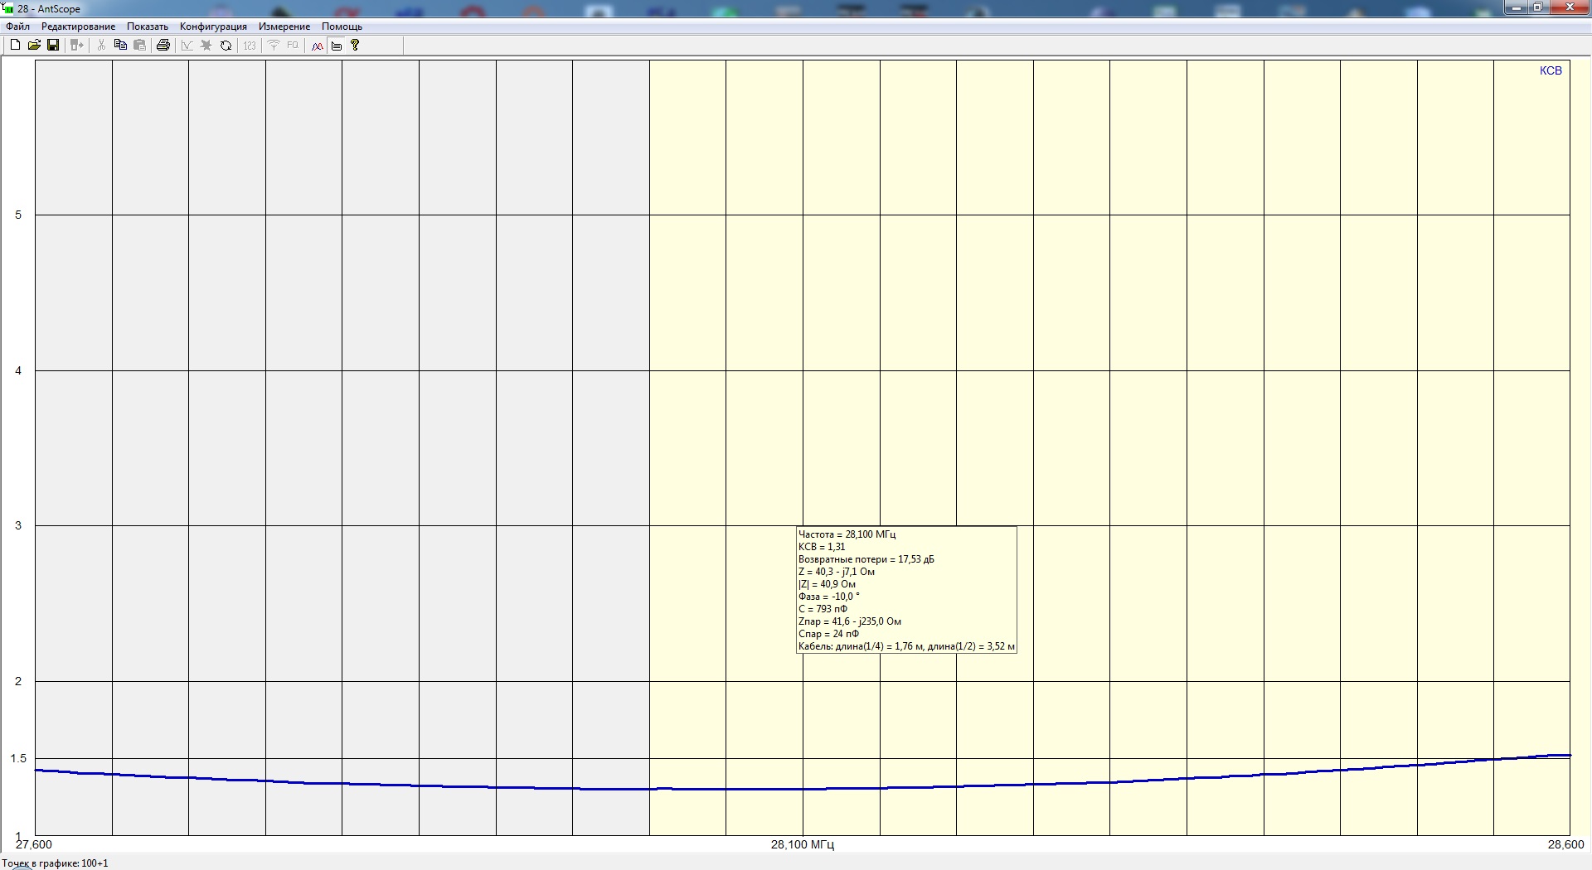Open a file with the folder icon
This screenshot has width=1592, height=870.
point(34,46)
